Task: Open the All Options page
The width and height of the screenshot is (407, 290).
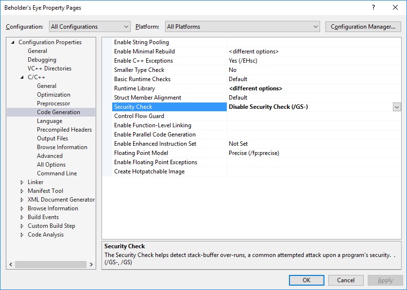Action: [x=51, y=165]
